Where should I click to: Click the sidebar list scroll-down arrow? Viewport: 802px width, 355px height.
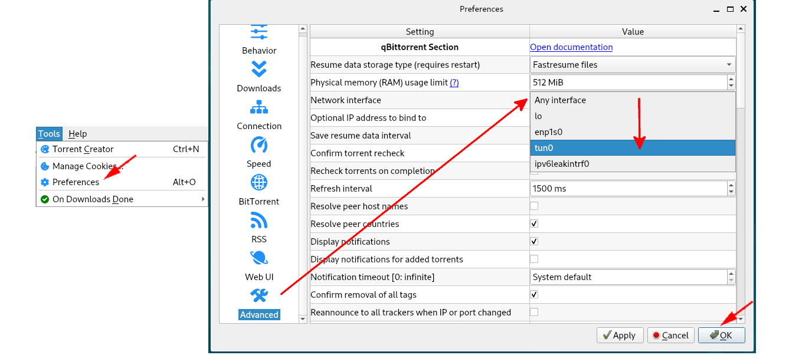[x=303, y=319]
